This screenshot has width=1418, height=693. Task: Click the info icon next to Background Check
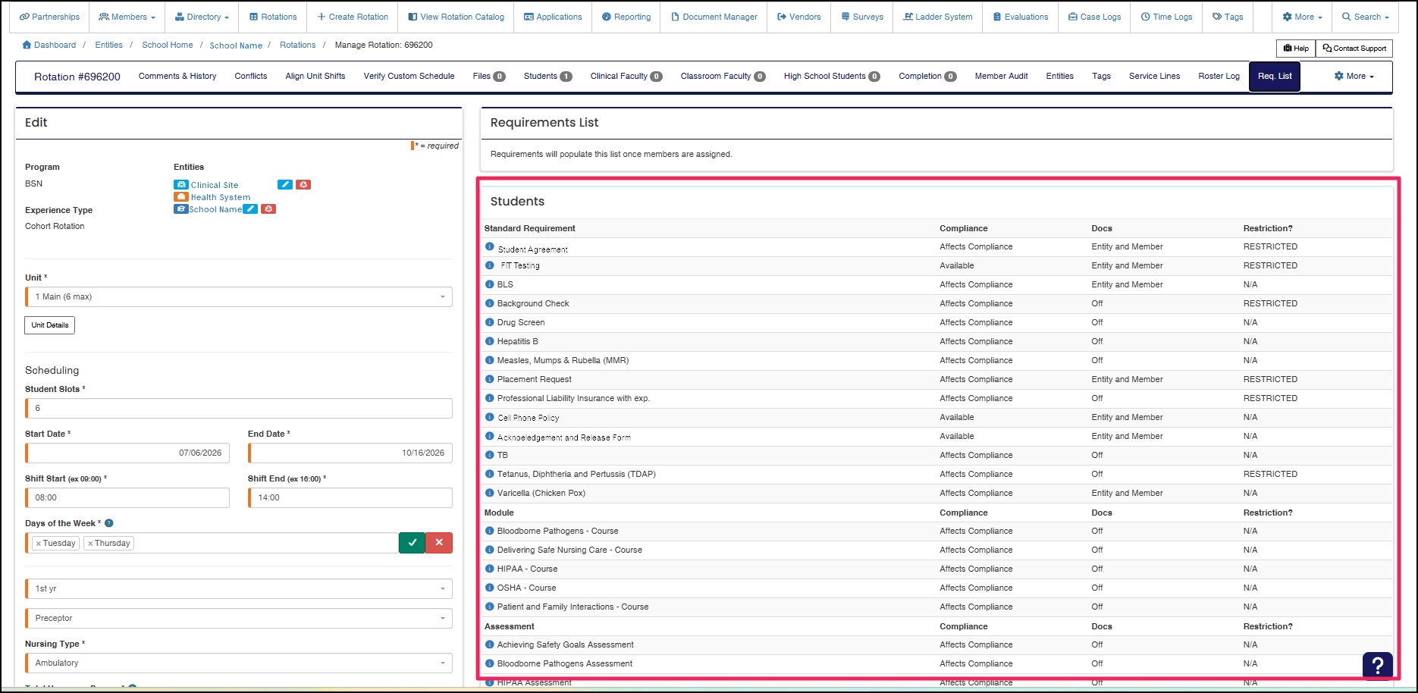coord(490,303)
